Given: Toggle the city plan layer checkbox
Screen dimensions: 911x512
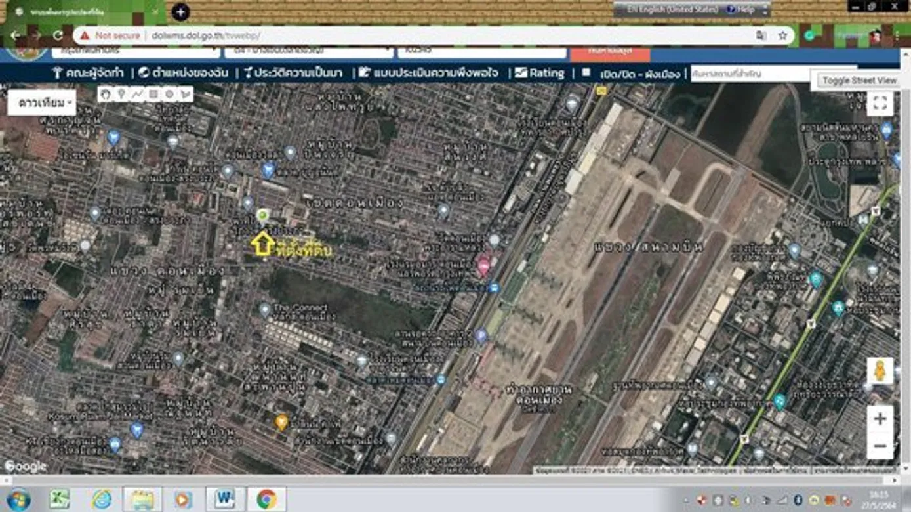Looking at the screenshot, I should pyautogui.click(x=586, y=73).
